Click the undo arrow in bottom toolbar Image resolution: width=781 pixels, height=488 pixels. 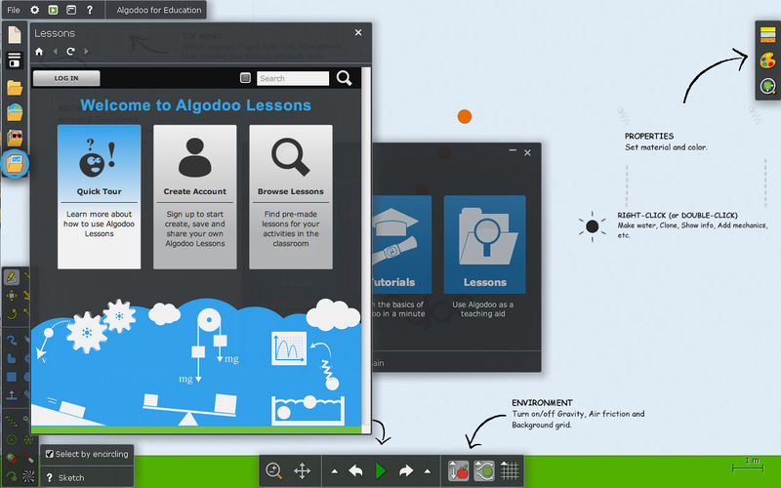[x=355, y=470]
